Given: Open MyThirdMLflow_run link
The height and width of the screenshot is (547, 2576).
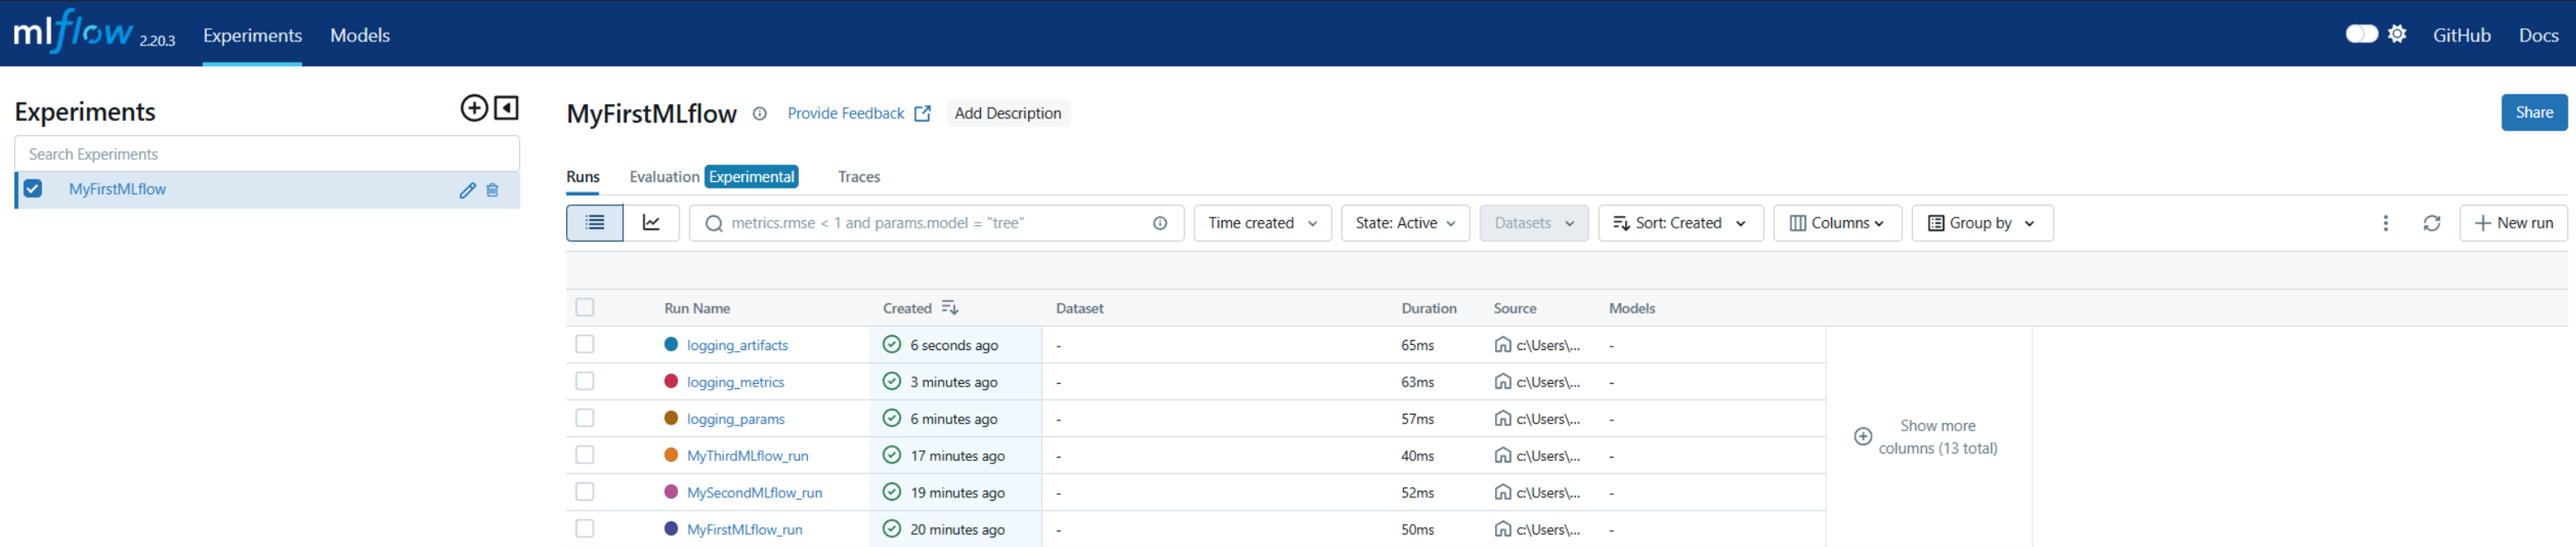Looking at the screenshot, I should (747, 456).
